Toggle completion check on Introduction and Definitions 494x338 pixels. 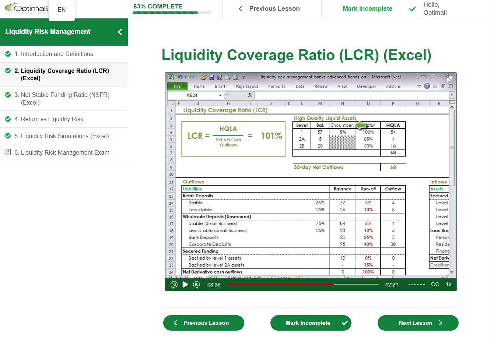8,53
